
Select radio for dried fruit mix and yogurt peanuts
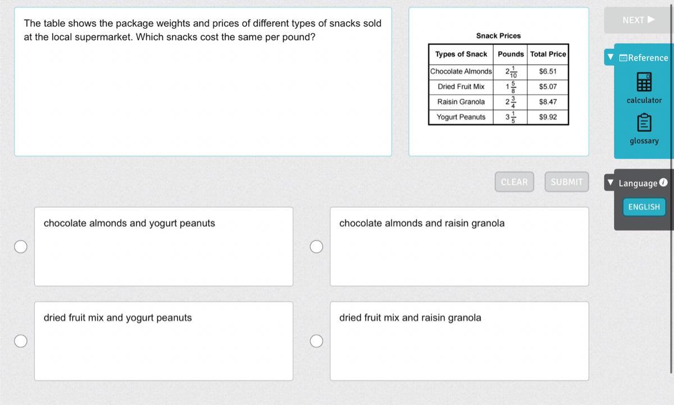21,341
